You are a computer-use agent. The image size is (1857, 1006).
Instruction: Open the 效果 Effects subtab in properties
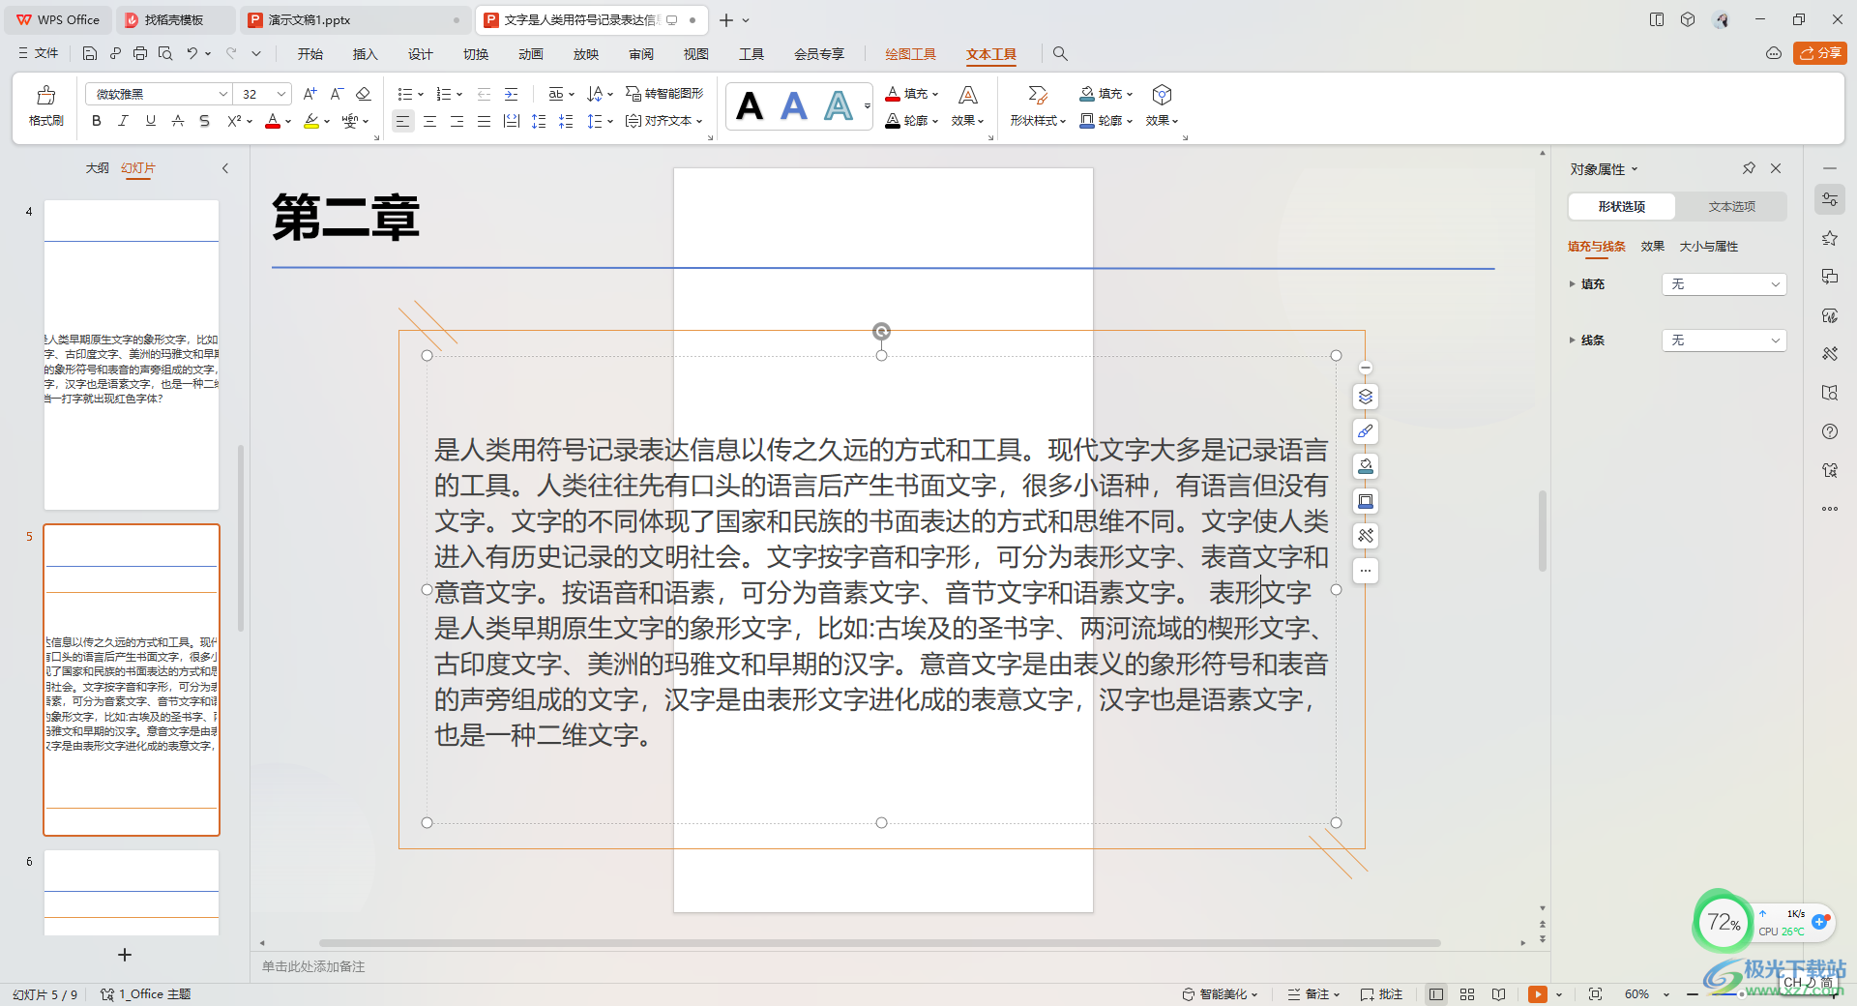(1653, 246)
